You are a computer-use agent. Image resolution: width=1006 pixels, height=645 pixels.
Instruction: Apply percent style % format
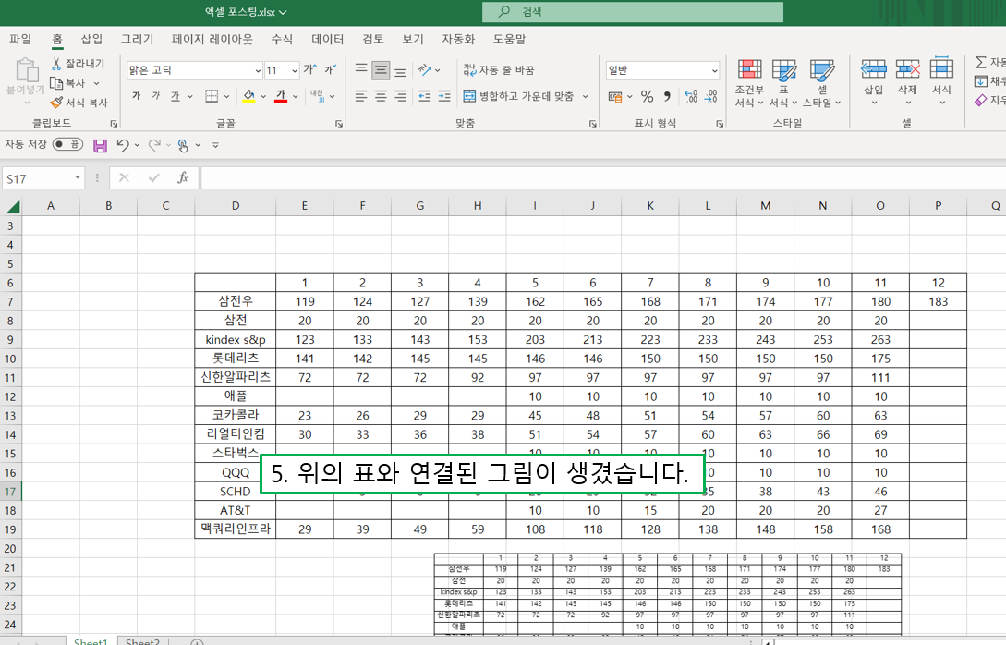coord(647,96)
